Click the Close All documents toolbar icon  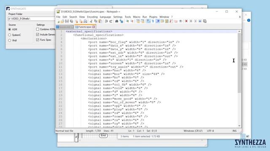click(81, 21)
